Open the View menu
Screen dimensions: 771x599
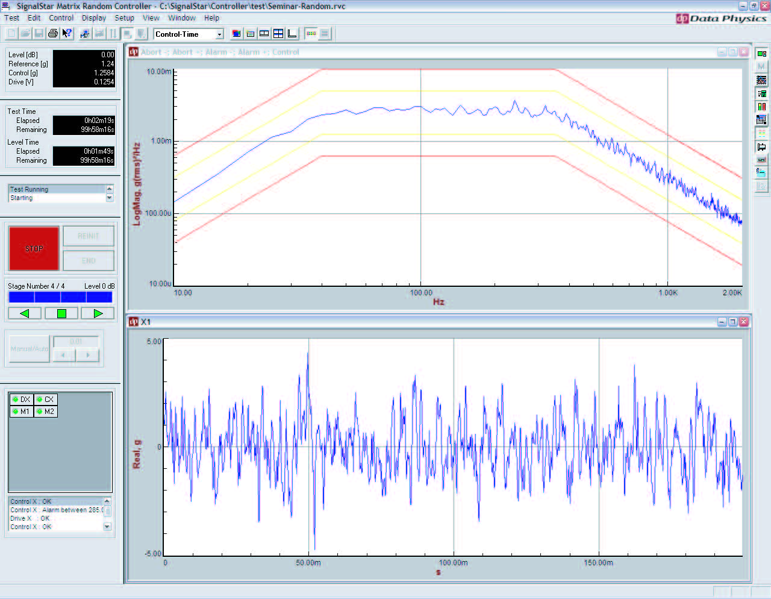[151, 18]
